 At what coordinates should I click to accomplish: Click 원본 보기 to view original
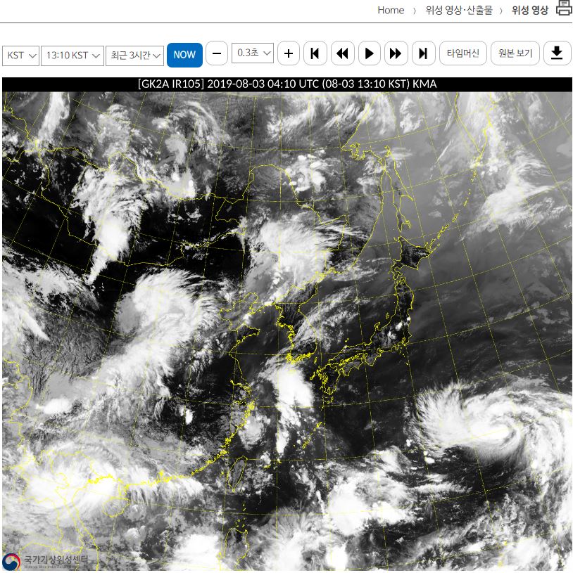pos(515,54)
